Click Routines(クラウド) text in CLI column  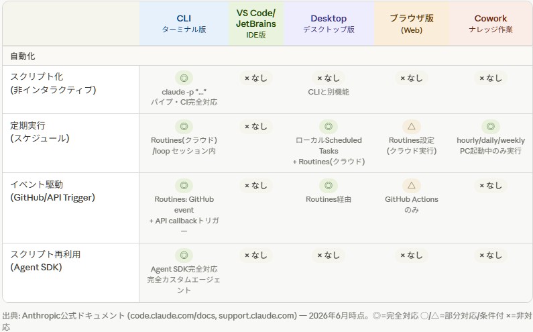184,140
